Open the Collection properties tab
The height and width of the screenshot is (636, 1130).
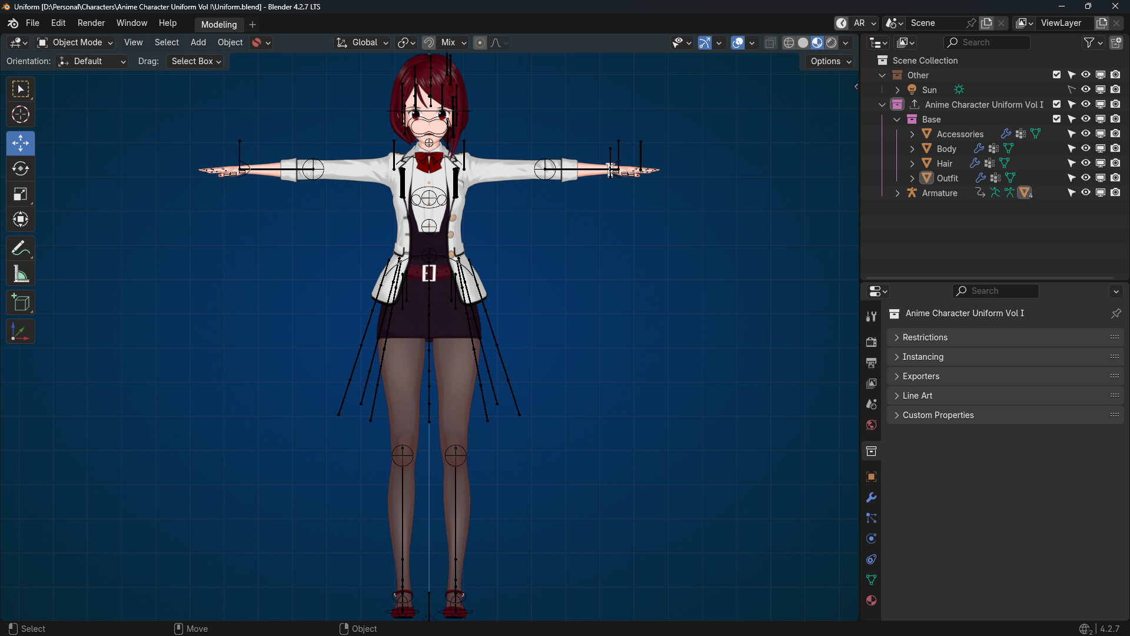point(872,451)
